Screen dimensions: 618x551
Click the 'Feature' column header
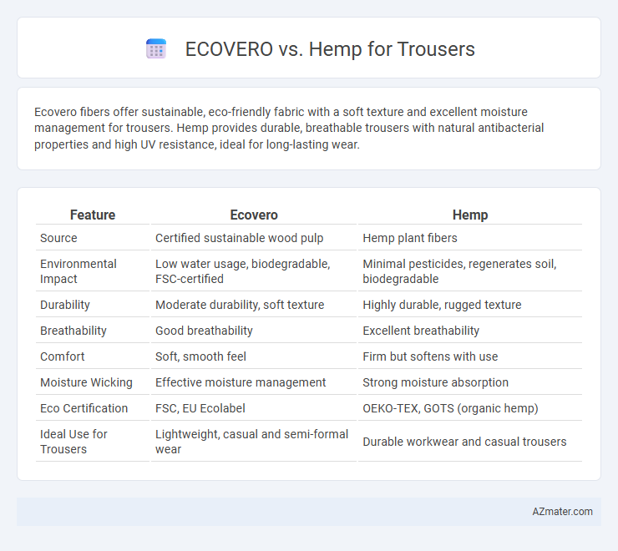(x=93, y=215)
